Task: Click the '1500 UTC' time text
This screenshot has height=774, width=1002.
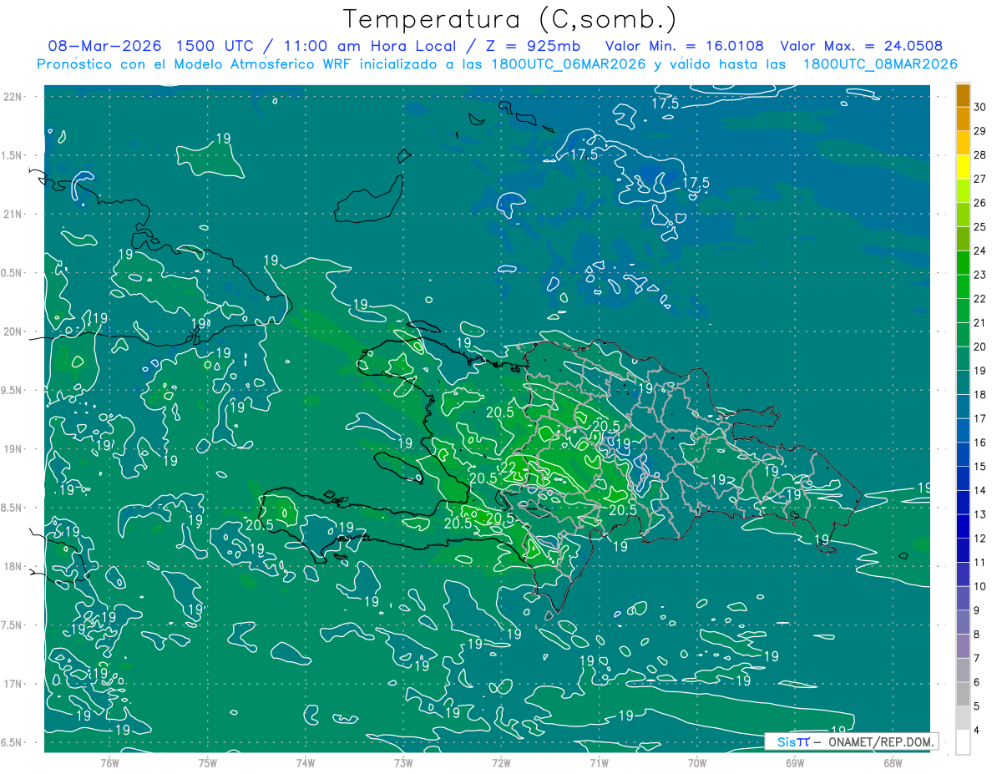Action: coord(213,46)
